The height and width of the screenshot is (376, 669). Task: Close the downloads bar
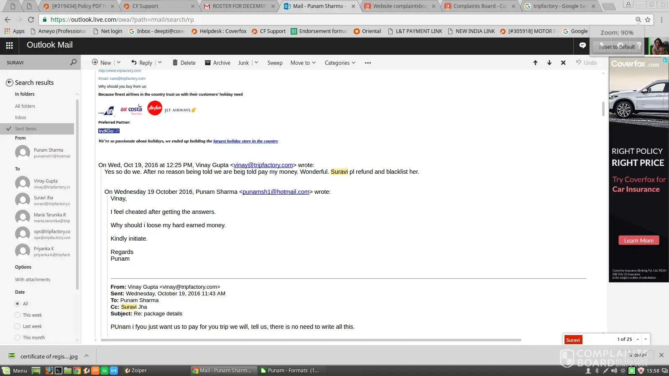(x=661, y=355)
